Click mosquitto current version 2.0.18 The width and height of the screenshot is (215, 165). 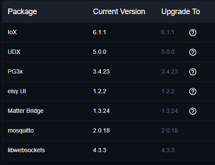101,130
